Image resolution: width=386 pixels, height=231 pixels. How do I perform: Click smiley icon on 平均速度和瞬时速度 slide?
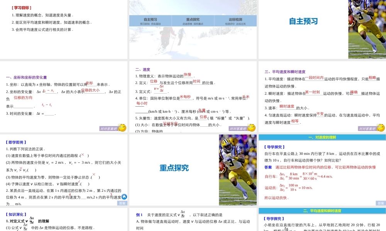point(381,128)
